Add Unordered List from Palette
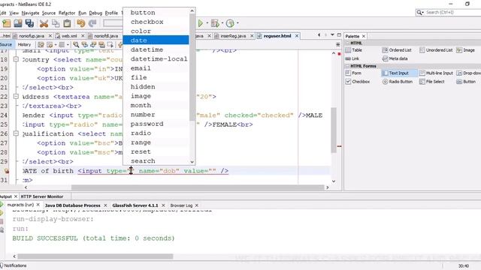This screenshot has width=481, height=270. click(x=436, y=50)
